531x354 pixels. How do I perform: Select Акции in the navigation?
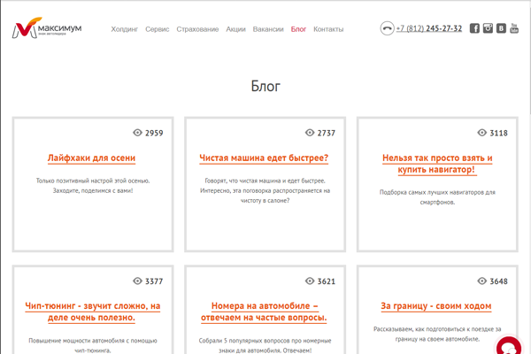[x=235, y=29]
